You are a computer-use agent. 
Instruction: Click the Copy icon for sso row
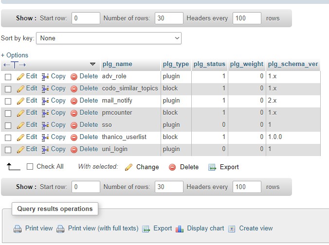(45, 125)
